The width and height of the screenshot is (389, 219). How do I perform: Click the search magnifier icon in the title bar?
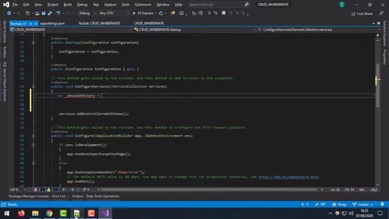coord(247,4)
